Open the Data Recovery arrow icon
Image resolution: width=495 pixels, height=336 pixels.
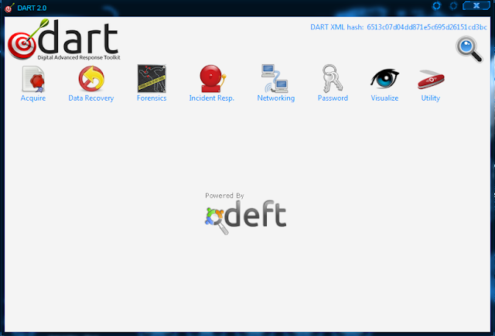point(91,79)
